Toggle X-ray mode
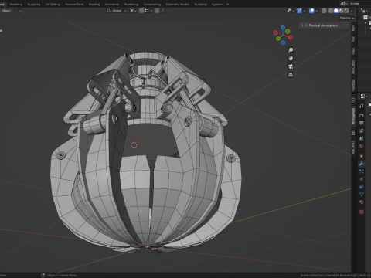Screen dimensions: 371x278 [324, 11]
